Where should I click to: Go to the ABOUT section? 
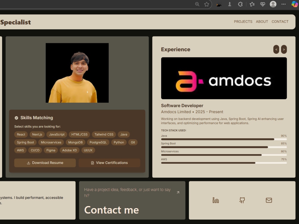point(262,22)
